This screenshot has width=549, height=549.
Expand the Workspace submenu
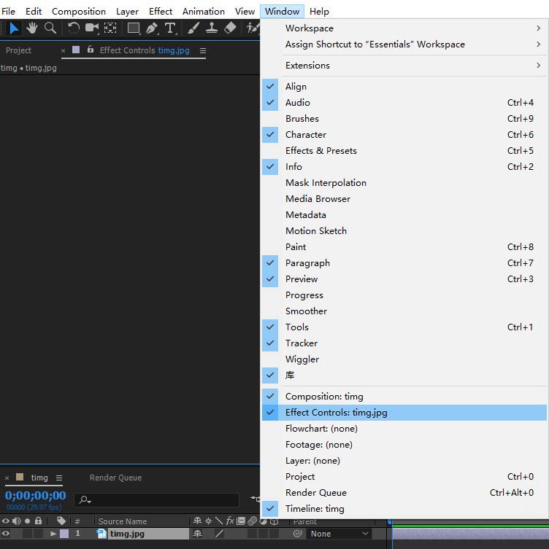pos(310,28)
